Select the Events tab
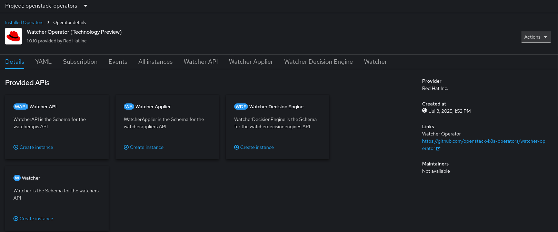Viewport: 558px width, 232px height. point(118,62)
